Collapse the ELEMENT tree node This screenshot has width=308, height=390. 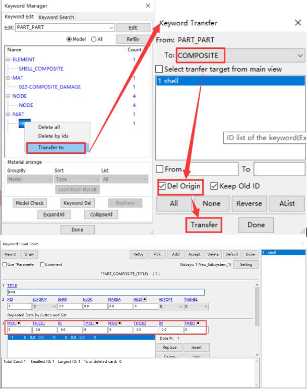tap(8, 59)
